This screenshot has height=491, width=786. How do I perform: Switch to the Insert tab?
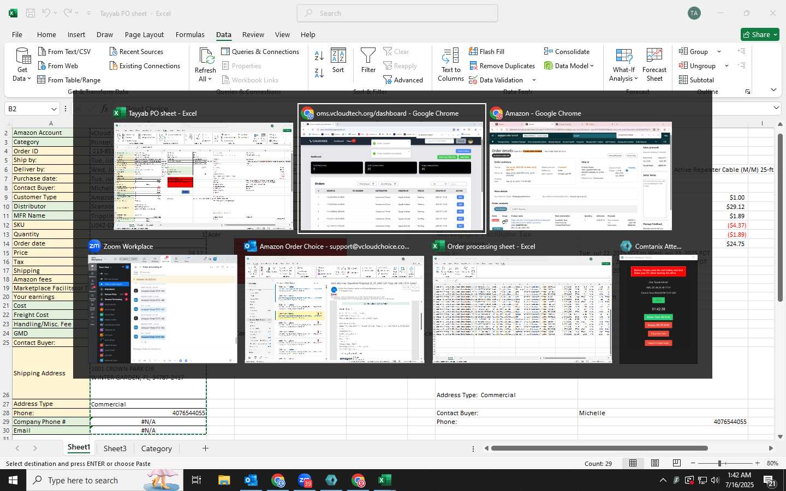tap(76, 34)
